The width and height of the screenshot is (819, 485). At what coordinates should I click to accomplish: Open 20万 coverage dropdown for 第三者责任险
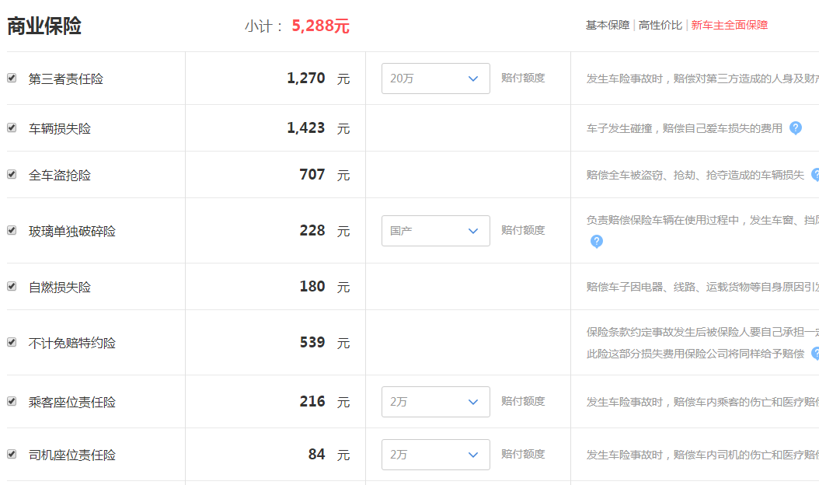pyautogui.click(x=436, y=79)
